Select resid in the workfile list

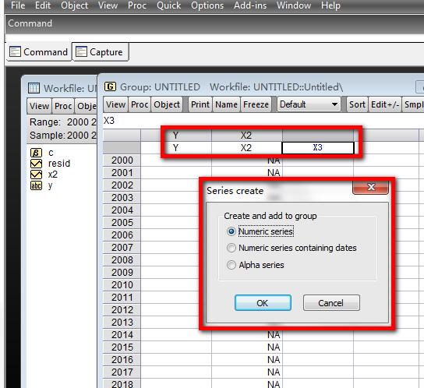(x=59, y=164)
